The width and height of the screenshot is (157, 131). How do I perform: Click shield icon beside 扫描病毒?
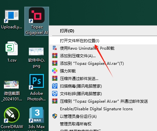55,86
